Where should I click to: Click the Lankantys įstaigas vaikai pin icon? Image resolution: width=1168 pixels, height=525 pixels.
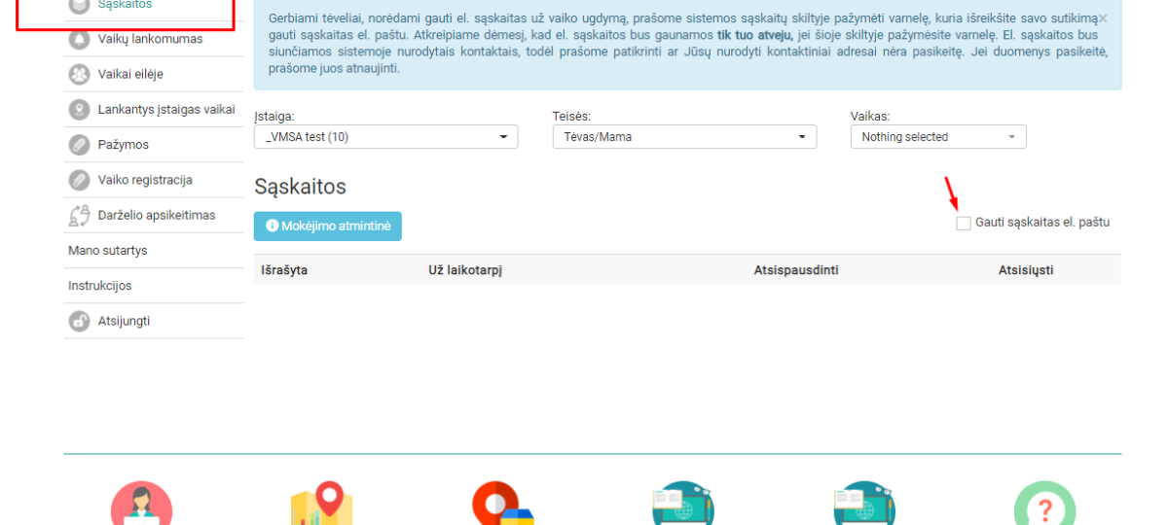click(x=80, y=110)
